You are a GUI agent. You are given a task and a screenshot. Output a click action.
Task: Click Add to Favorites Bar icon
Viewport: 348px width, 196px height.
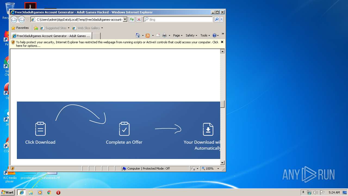pyautogui.click(x=36, y=28)
